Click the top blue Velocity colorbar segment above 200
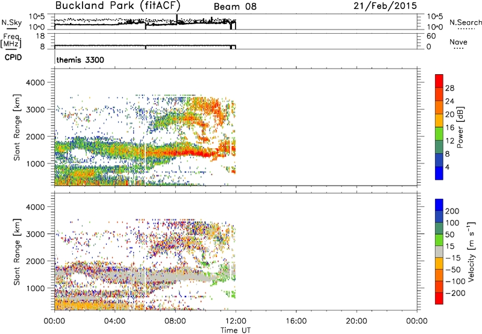 click(439, 205)
